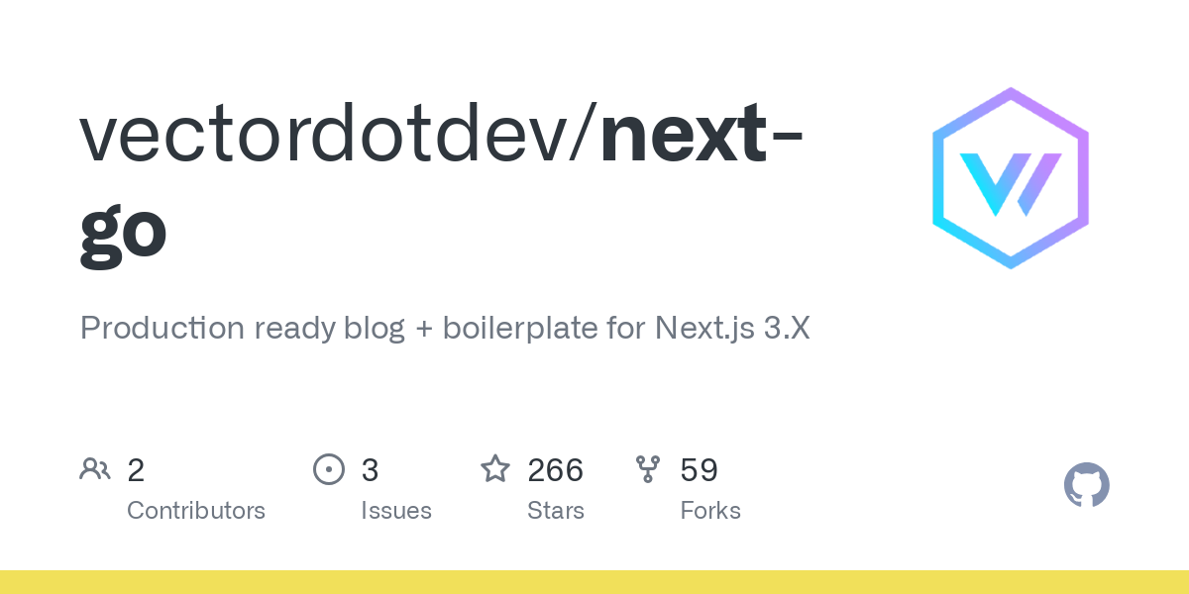
Task: Click the bold "next-" repository title text
Action: point(701,137)
